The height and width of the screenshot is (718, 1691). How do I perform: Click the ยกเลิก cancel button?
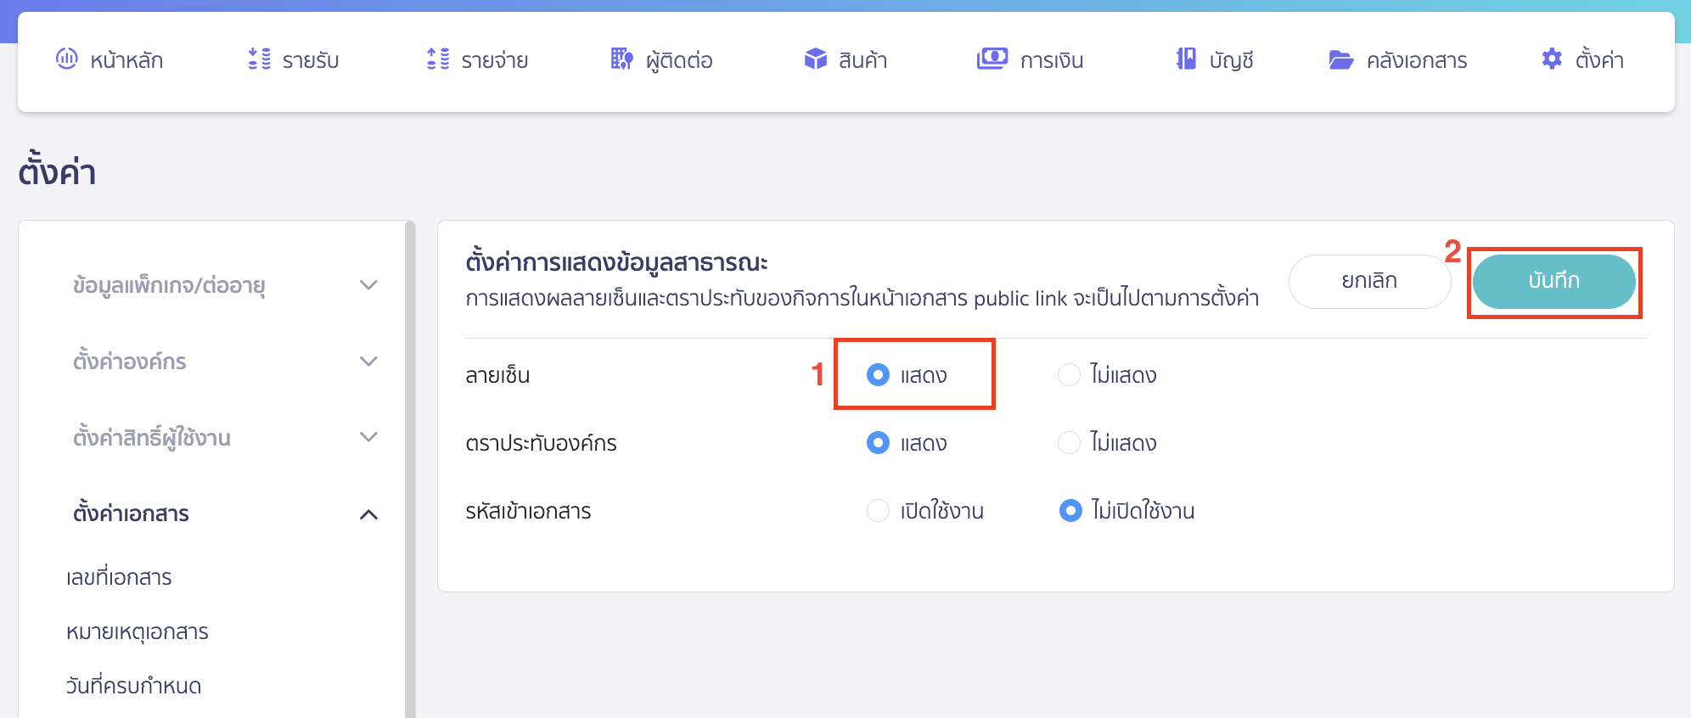pyautogui.click(x=1369, y=281)
